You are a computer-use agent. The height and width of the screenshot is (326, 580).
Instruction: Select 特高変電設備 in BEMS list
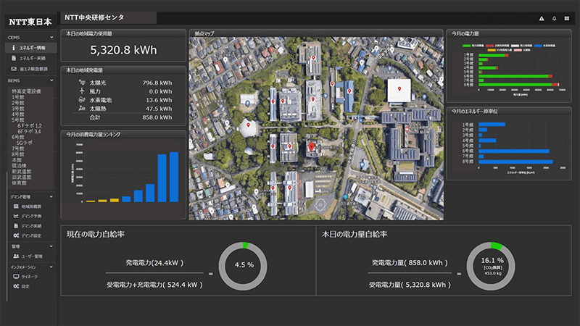coord(26,91)
